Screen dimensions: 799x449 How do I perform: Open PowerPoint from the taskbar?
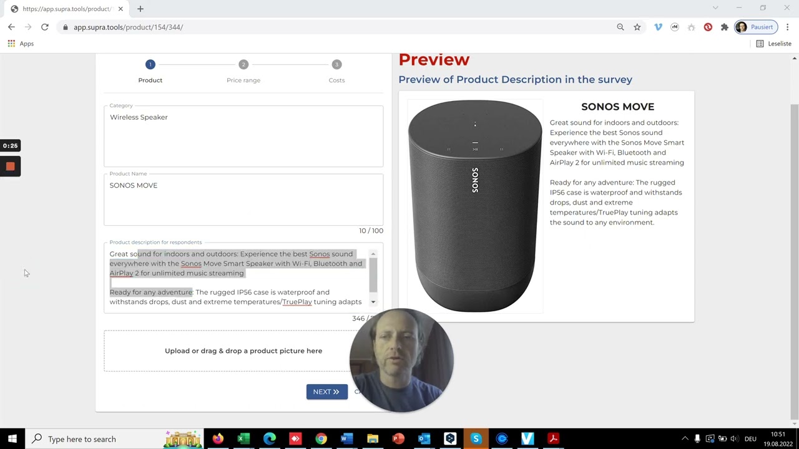(x=398, y=439)
